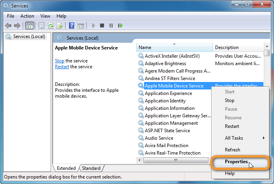Select the ASP.NET State Service name

click(167, 131)
